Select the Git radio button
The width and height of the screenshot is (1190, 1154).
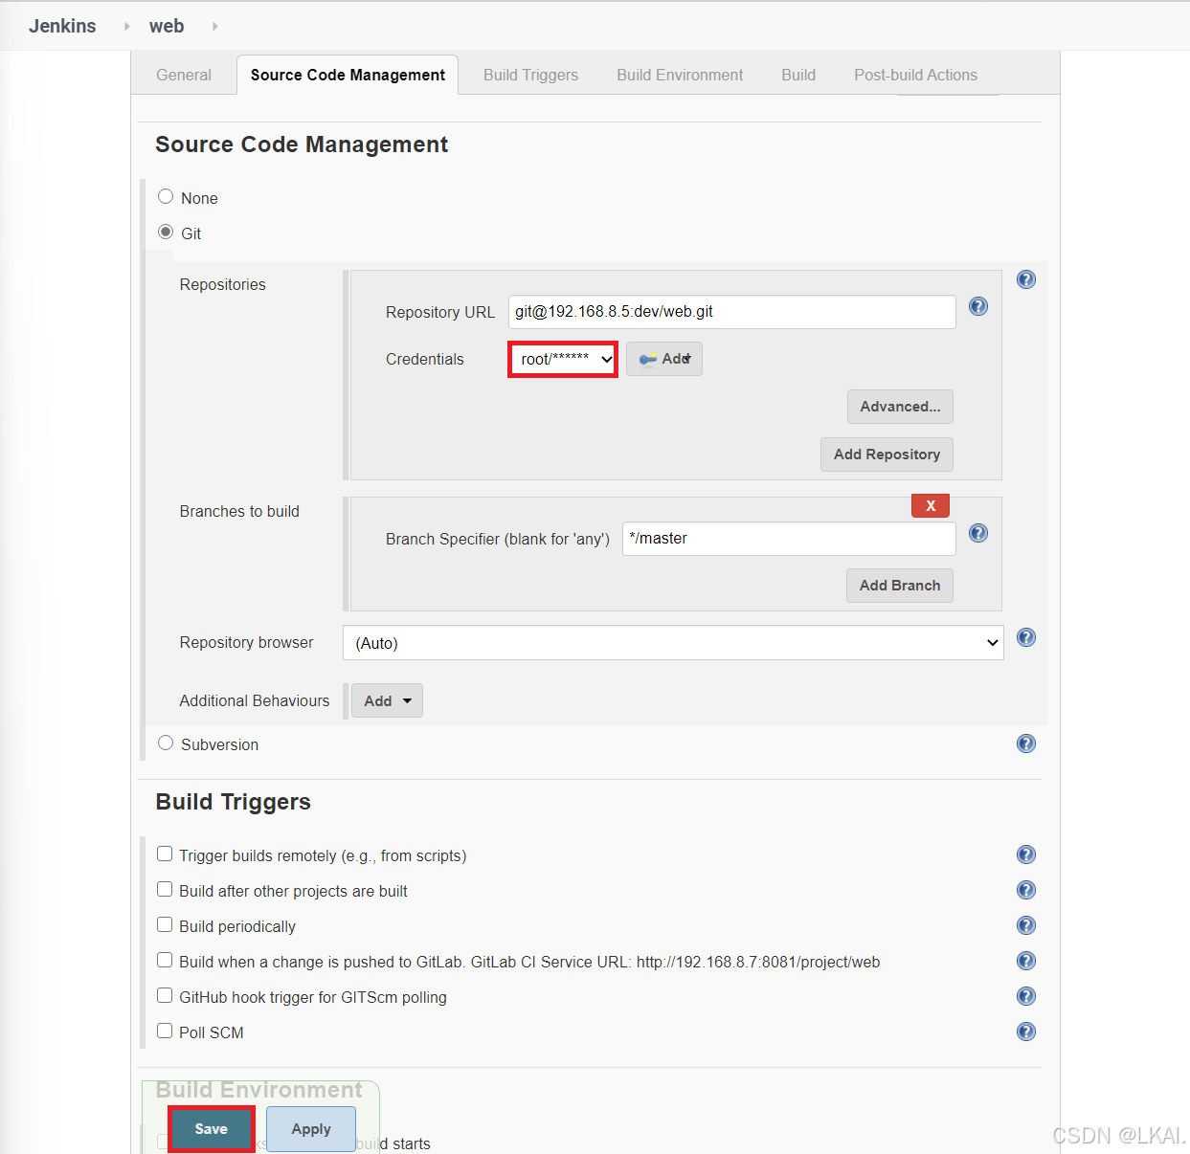(x=165, y=232)
